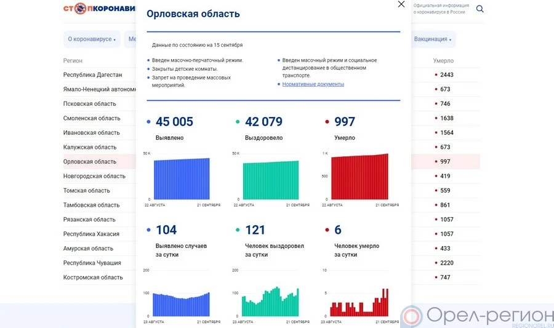Choose Смоленская область from the list
This screenshot has height=328, width=554.
tap(92, 118)
